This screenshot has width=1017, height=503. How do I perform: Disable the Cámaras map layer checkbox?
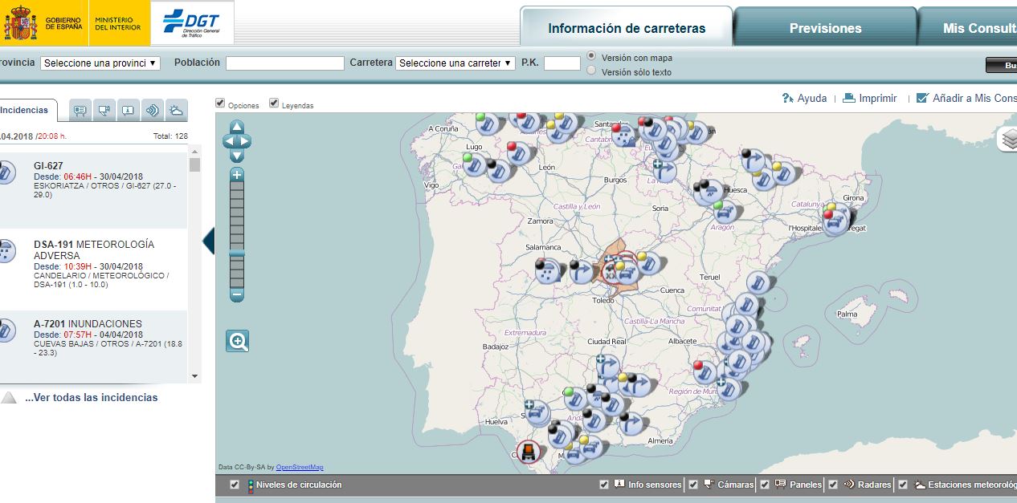point(692,485)
